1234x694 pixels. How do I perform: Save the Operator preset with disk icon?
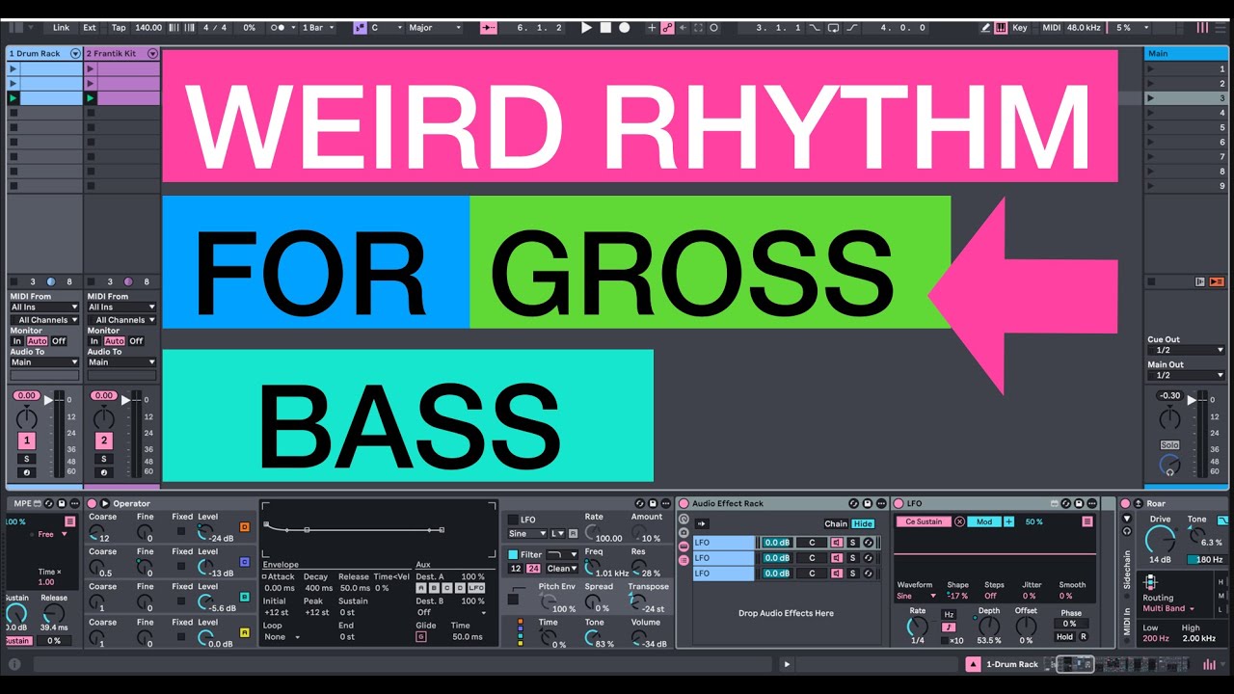pyautogui.click(x=653, y=503)
